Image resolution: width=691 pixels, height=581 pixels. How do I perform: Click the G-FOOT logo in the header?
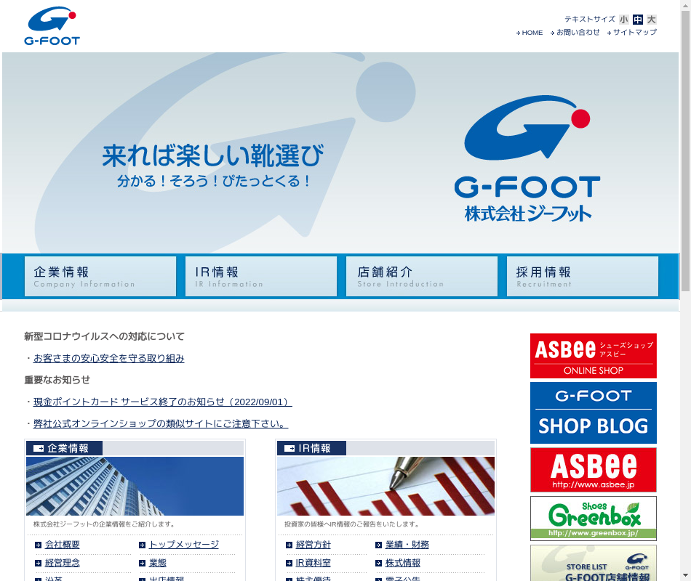(x=52, y=26)
